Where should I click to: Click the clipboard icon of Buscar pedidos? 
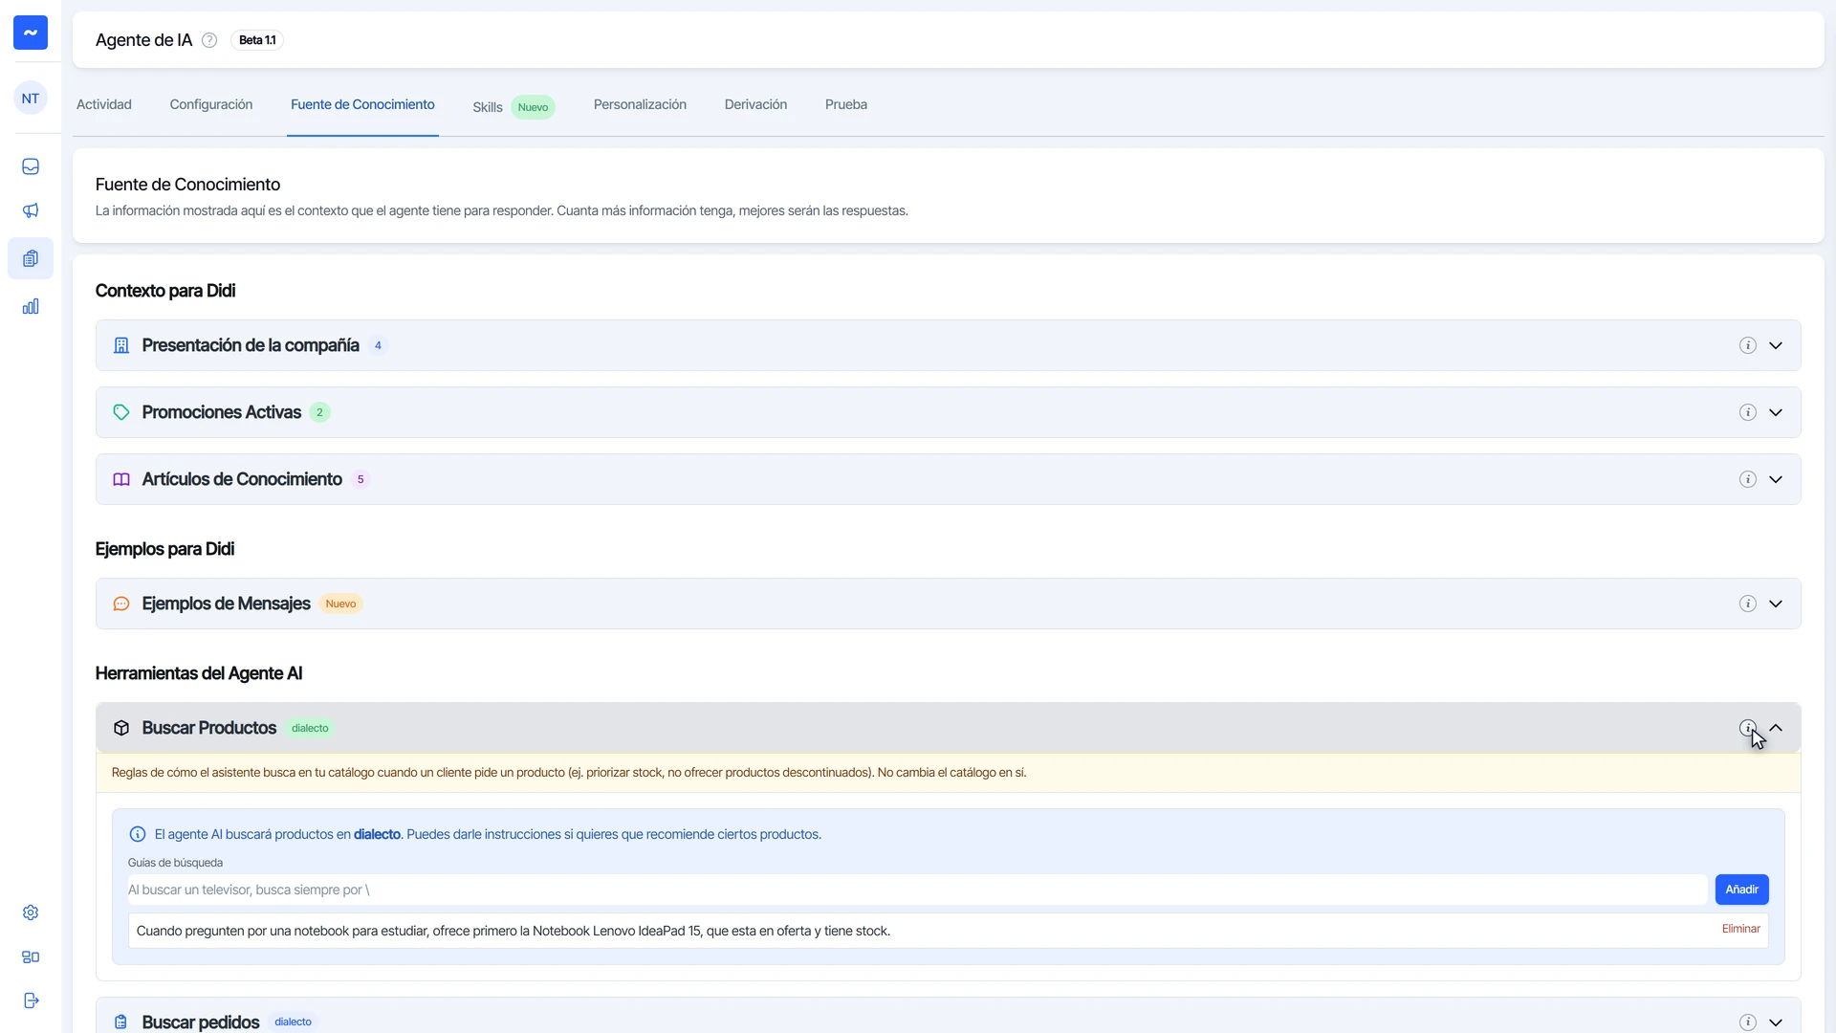121,1022
